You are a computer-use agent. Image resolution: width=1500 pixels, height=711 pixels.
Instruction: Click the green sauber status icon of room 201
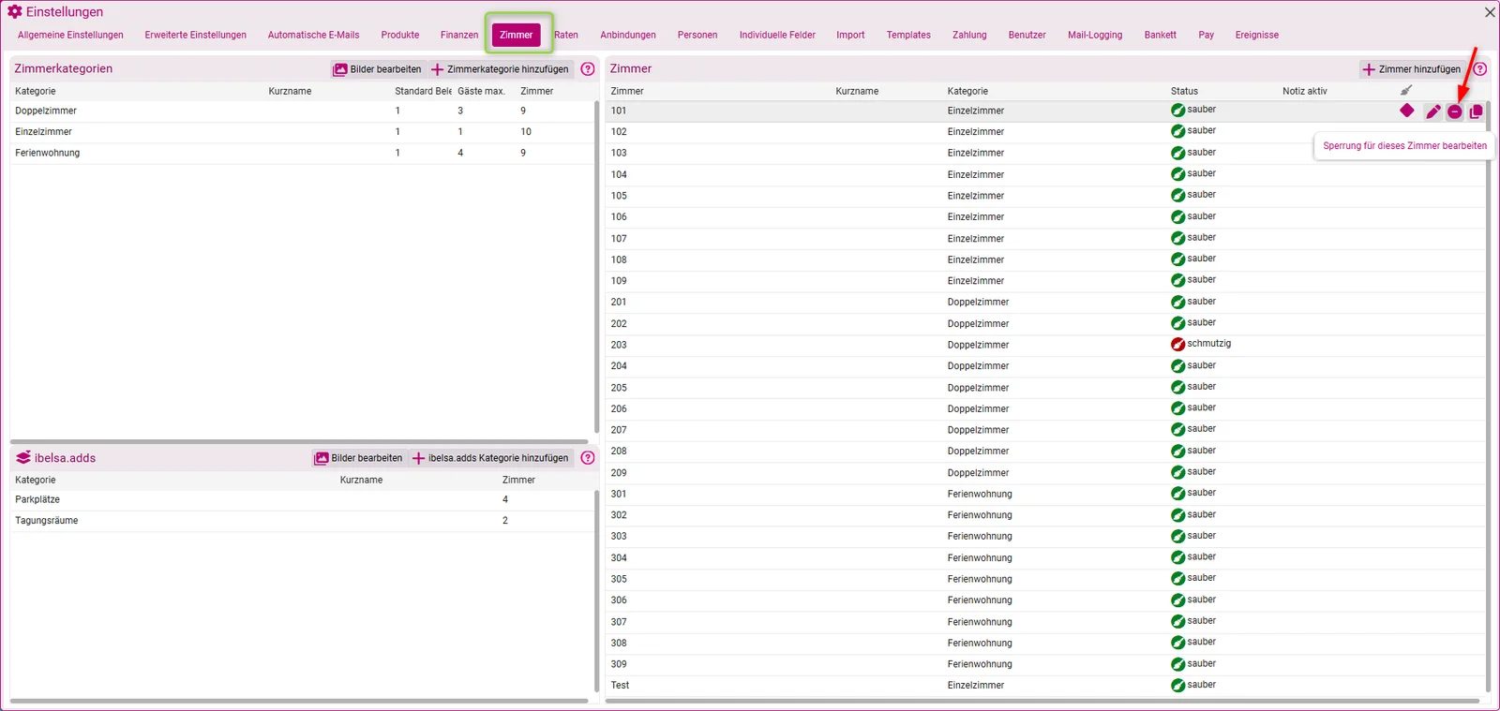(x=1177, y=302)
